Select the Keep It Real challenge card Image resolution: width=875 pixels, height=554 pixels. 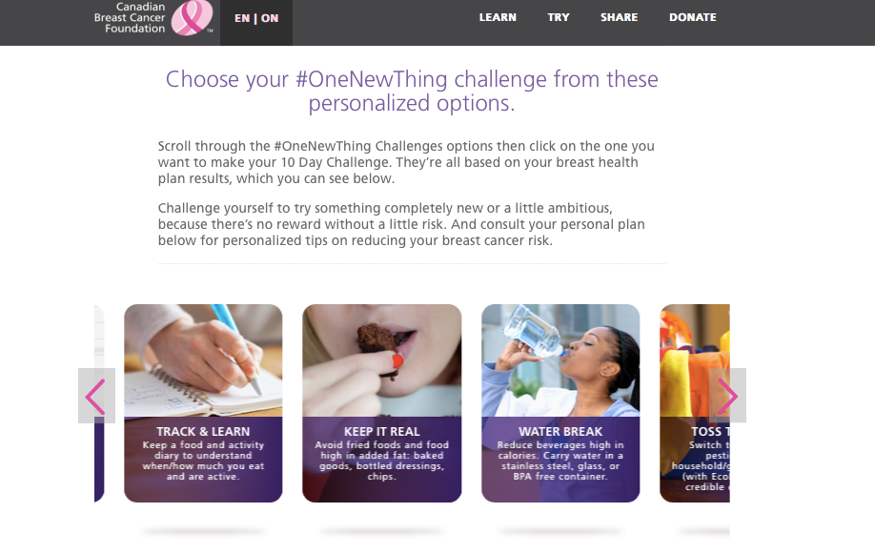381,403
